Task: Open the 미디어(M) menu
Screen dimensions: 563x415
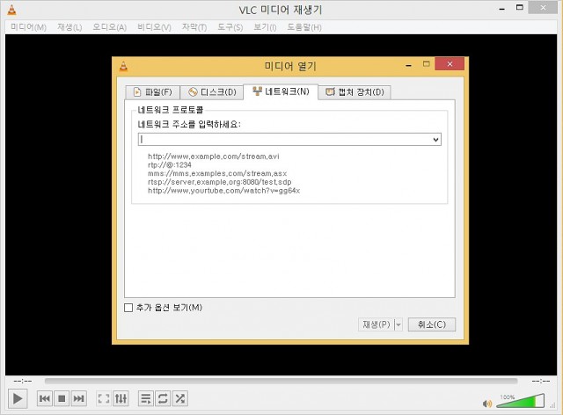Action: (28, 27)
